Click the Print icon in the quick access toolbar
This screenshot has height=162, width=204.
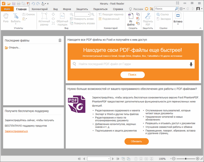[18, 3]
